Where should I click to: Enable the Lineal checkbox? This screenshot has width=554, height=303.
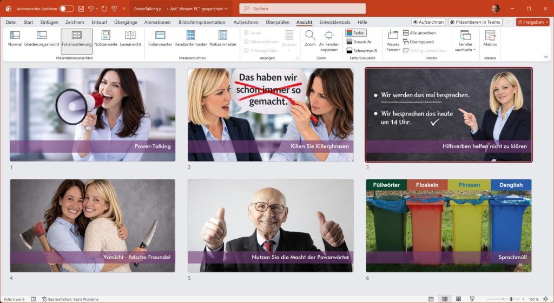coord(247,33)
